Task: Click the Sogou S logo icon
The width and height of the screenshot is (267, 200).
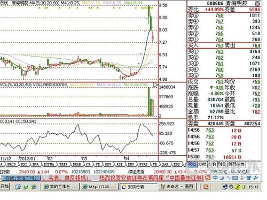Action: click(208, 178)
